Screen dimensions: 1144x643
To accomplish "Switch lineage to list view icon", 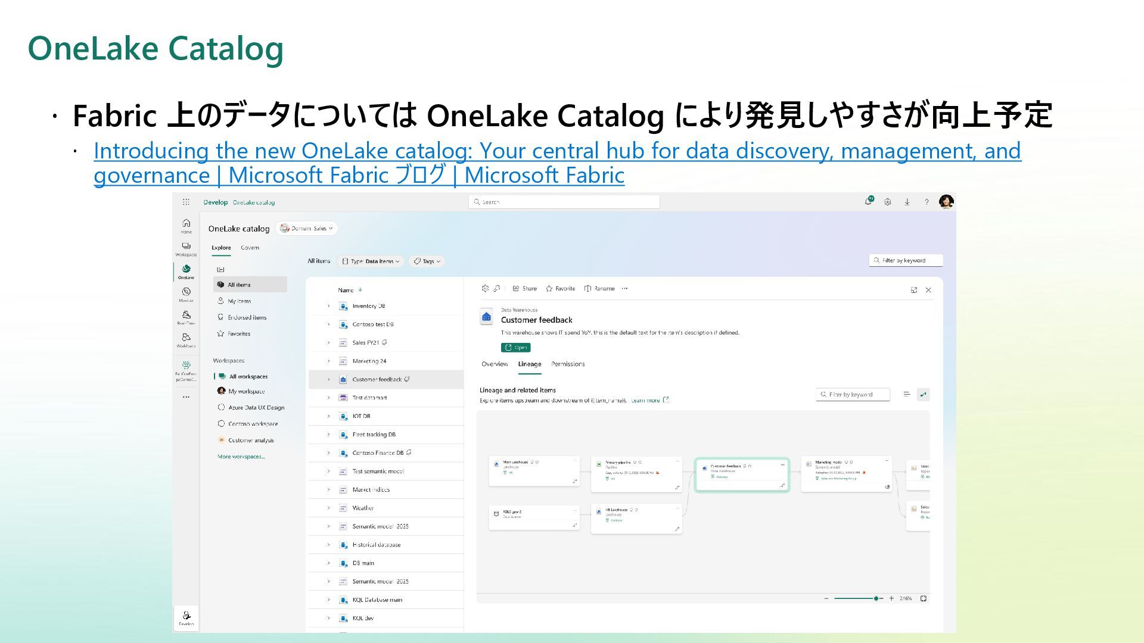I will pos(907,394).
